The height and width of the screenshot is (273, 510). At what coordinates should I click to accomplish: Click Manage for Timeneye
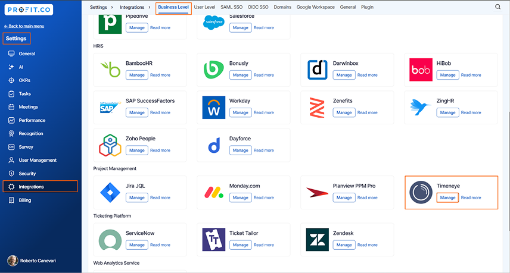(x=447, y=197)
